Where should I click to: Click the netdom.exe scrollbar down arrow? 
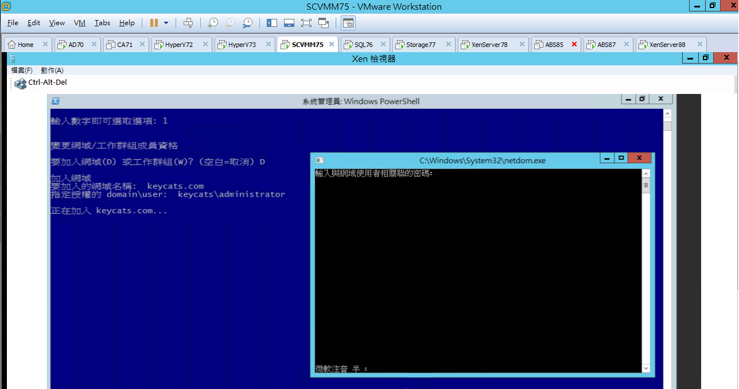tap(646, 368)
